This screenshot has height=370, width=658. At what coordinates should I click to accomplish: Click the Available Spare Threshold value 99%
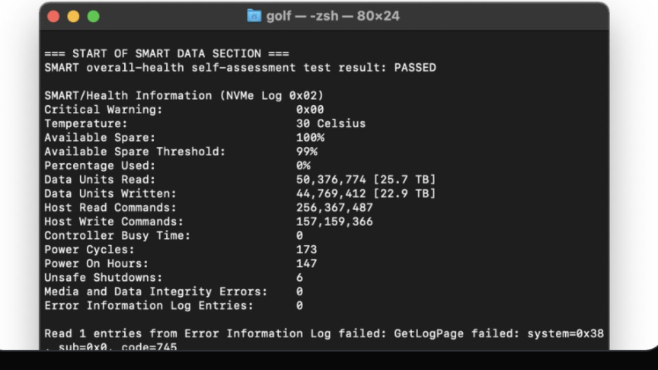pyautogui.click(x=307, y=152)
